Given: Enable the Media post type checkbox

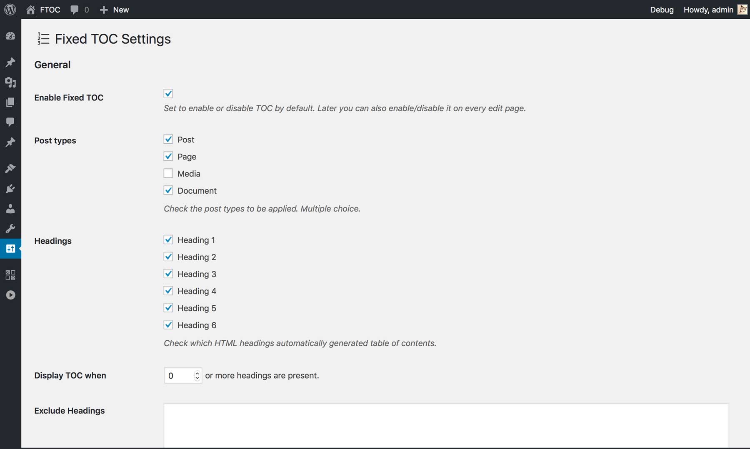Looking at the screenshot, I should [x=168, y=173].
